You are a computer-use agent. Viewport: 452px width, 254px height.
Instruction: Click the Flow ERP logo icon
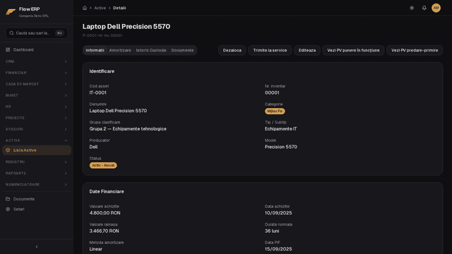click(x=11, y=12)
